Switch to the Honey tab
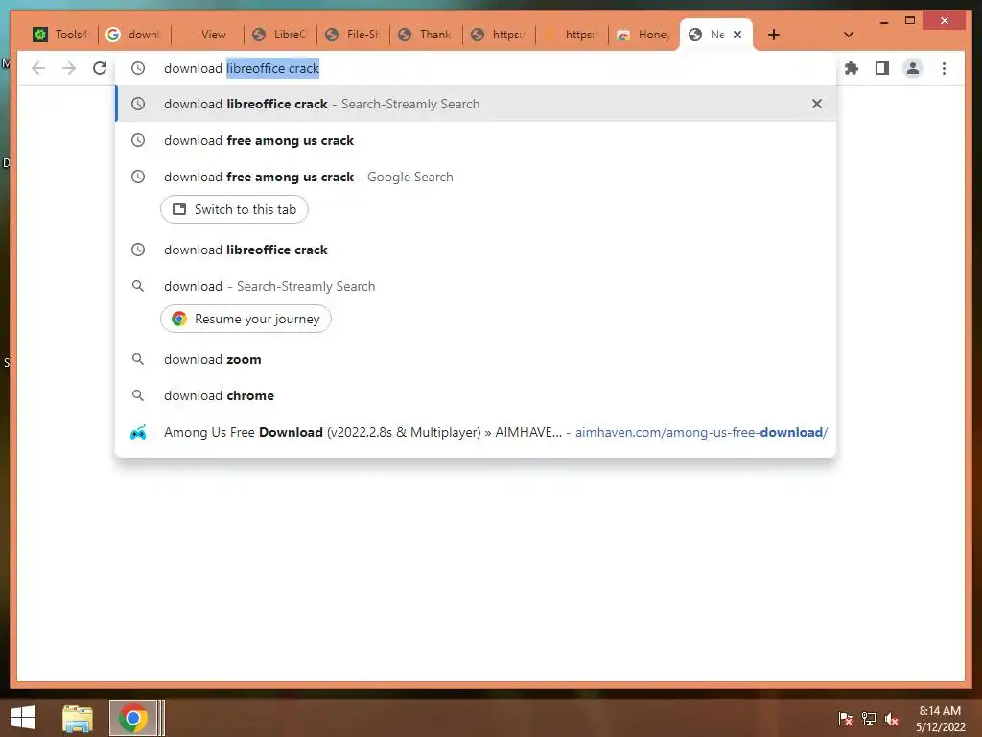The height and width of the screenshot is (737, 982). click(x=643, y=35)
